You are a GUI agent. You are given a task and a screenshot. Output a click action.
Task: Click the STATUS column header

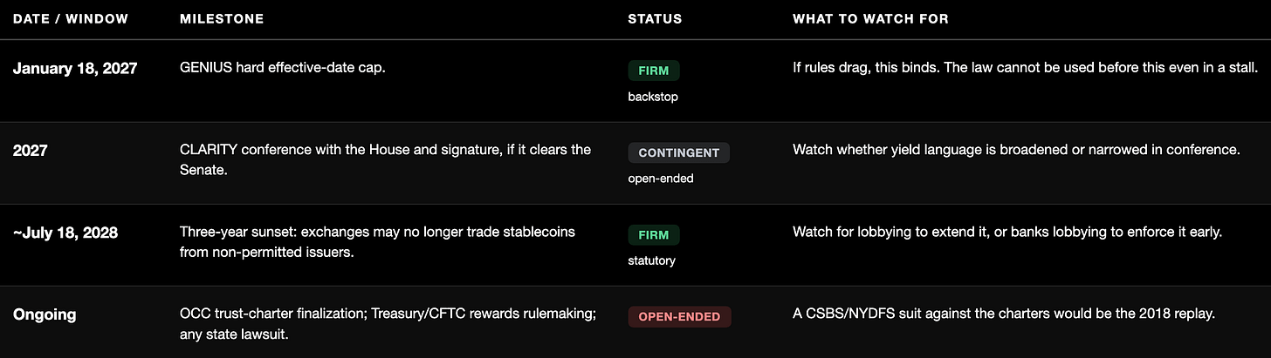coord(655,18)
